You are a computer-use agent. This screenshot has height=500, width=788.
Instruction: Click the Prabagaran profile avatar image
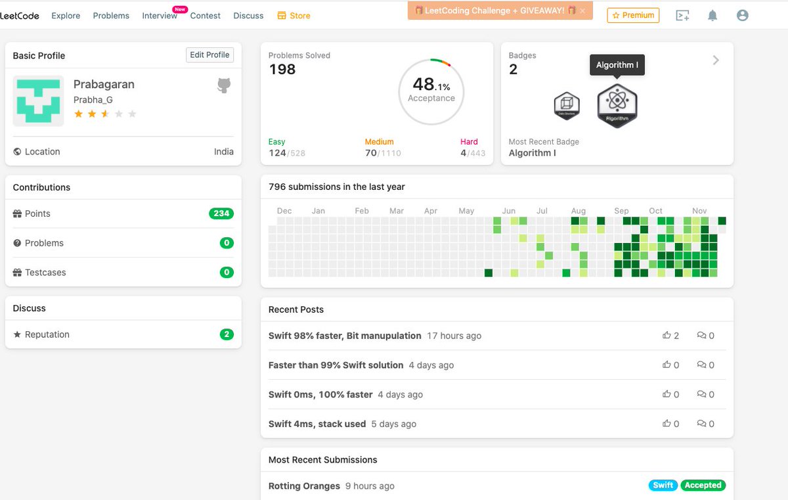[x=38, y=101]
